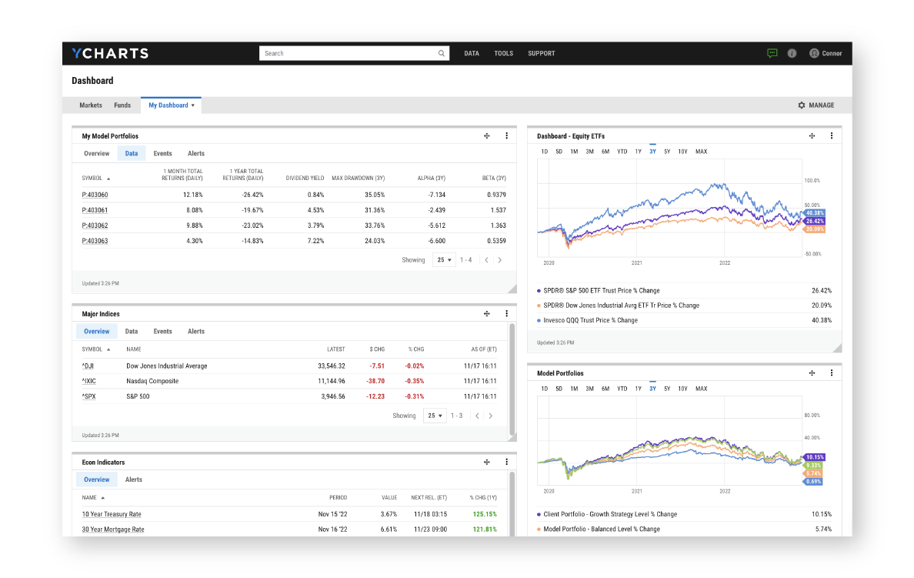Select the MAX range on Equity ETFs chart
This screenshot has height=578, width=914.
700,152
